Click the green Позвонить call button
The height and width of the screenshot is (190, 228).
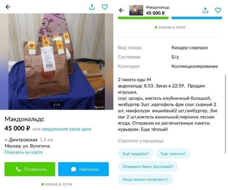coord(30,169)
